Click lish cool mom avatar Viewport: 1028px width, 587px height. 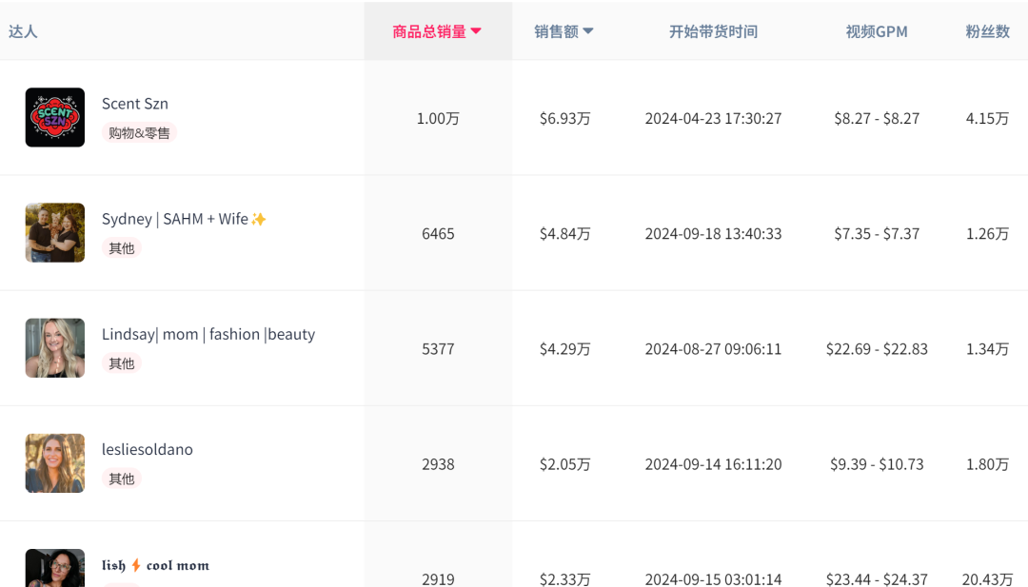tap(55, 569)
